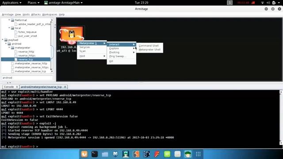The image size is (283, 159).
Task: Collapse the android tree node
Action: [x=6, y=44]
